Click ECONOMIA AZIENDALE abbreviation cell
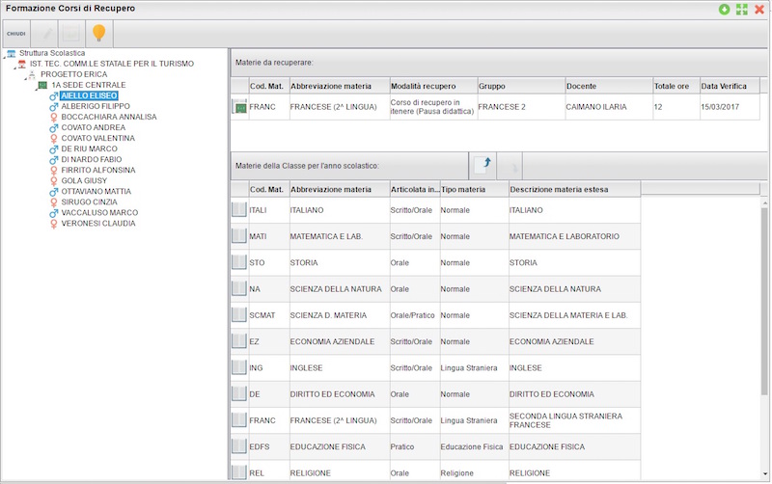 pyautogui.click(x=340, y=341)
